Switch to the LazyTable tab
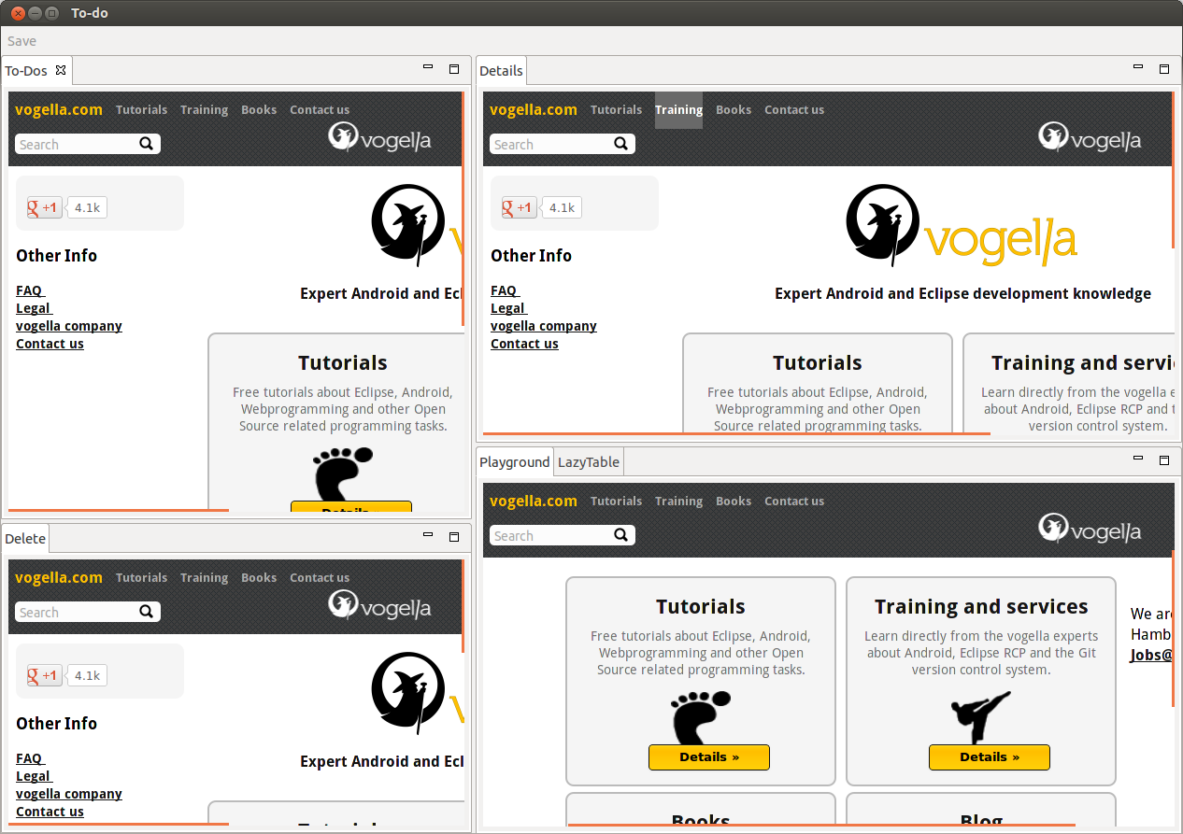The image size is (1183, 834). (589, 462)
